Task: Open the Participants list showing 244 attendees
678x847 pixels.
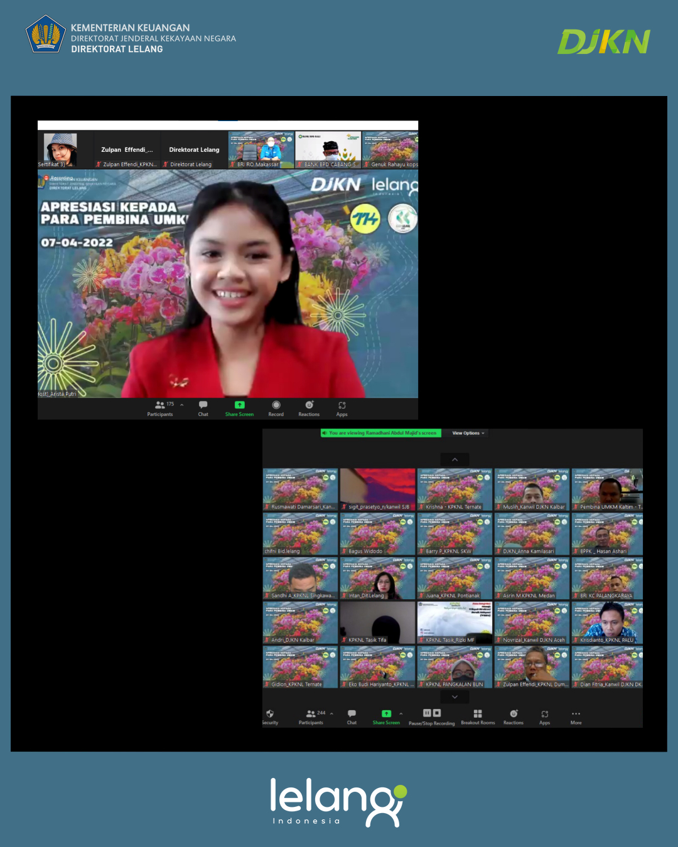Action: point(311,716)
